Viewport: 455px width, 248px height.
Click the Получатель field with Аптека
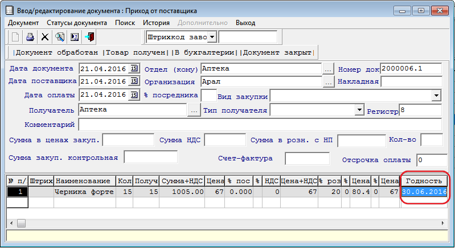(x=133, y=110)
